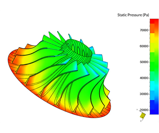Click the yellow square of the axis triad

pos(143,115)
